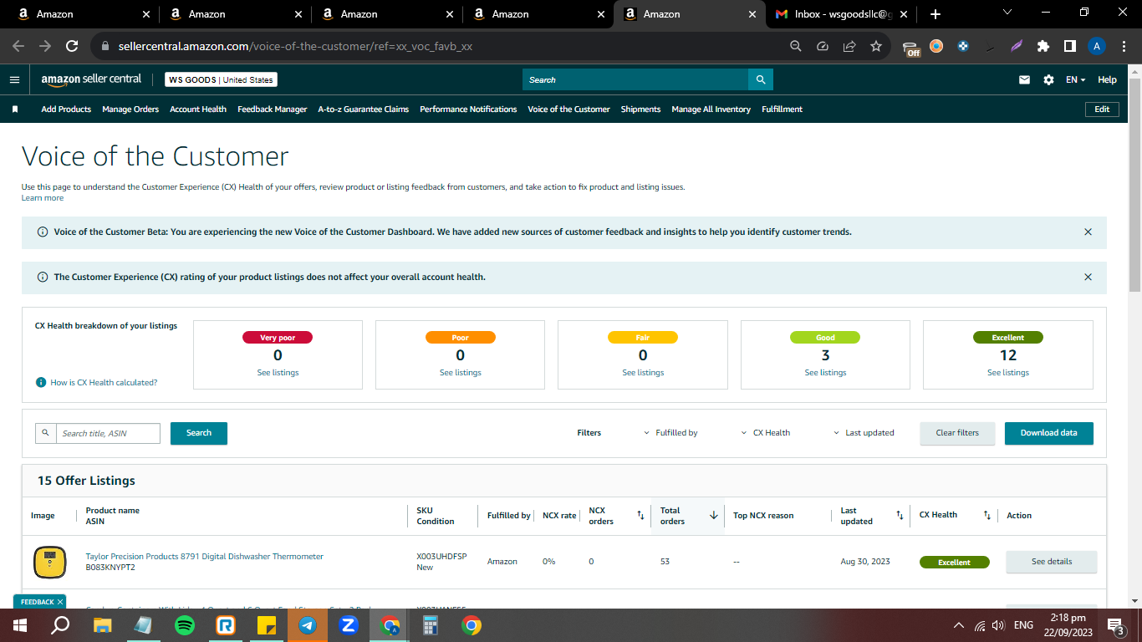Open Sticky Notes from the taskbar
The height and width of the screenshot is (642, 1142).
pos(267,625)
